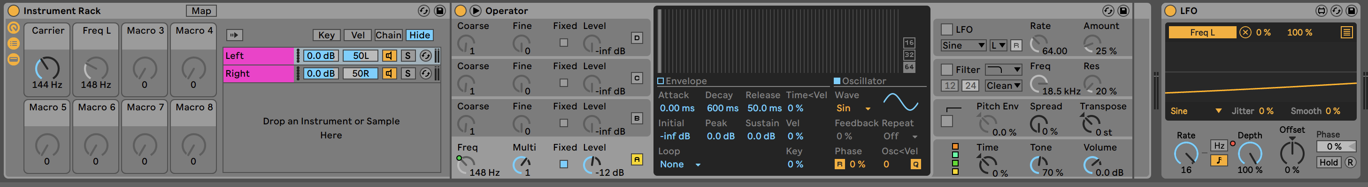Select oscillator C tab
This screenshot has width=1368, height=187.
[637, 78]
